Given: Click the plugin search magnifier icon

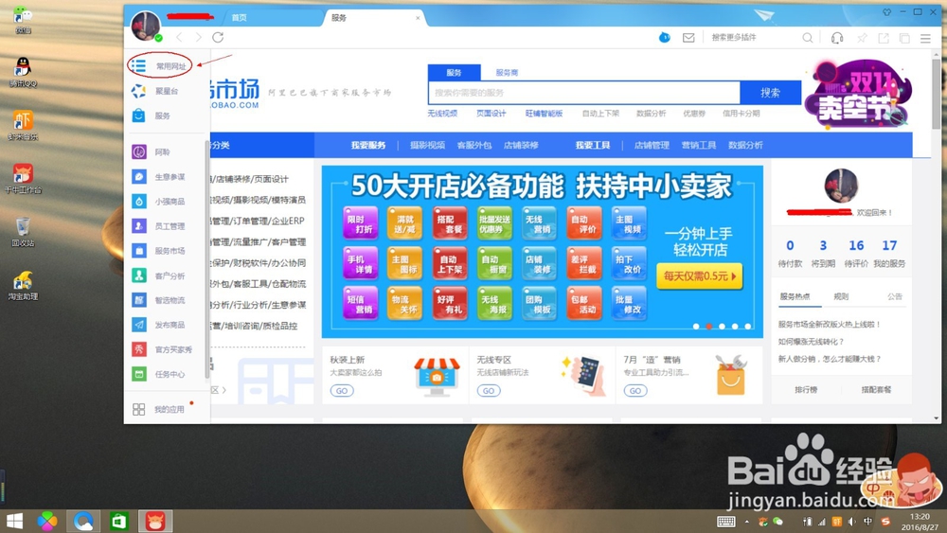Looking at the screenshot, I should pyautogui.click(x=808, y=38).
